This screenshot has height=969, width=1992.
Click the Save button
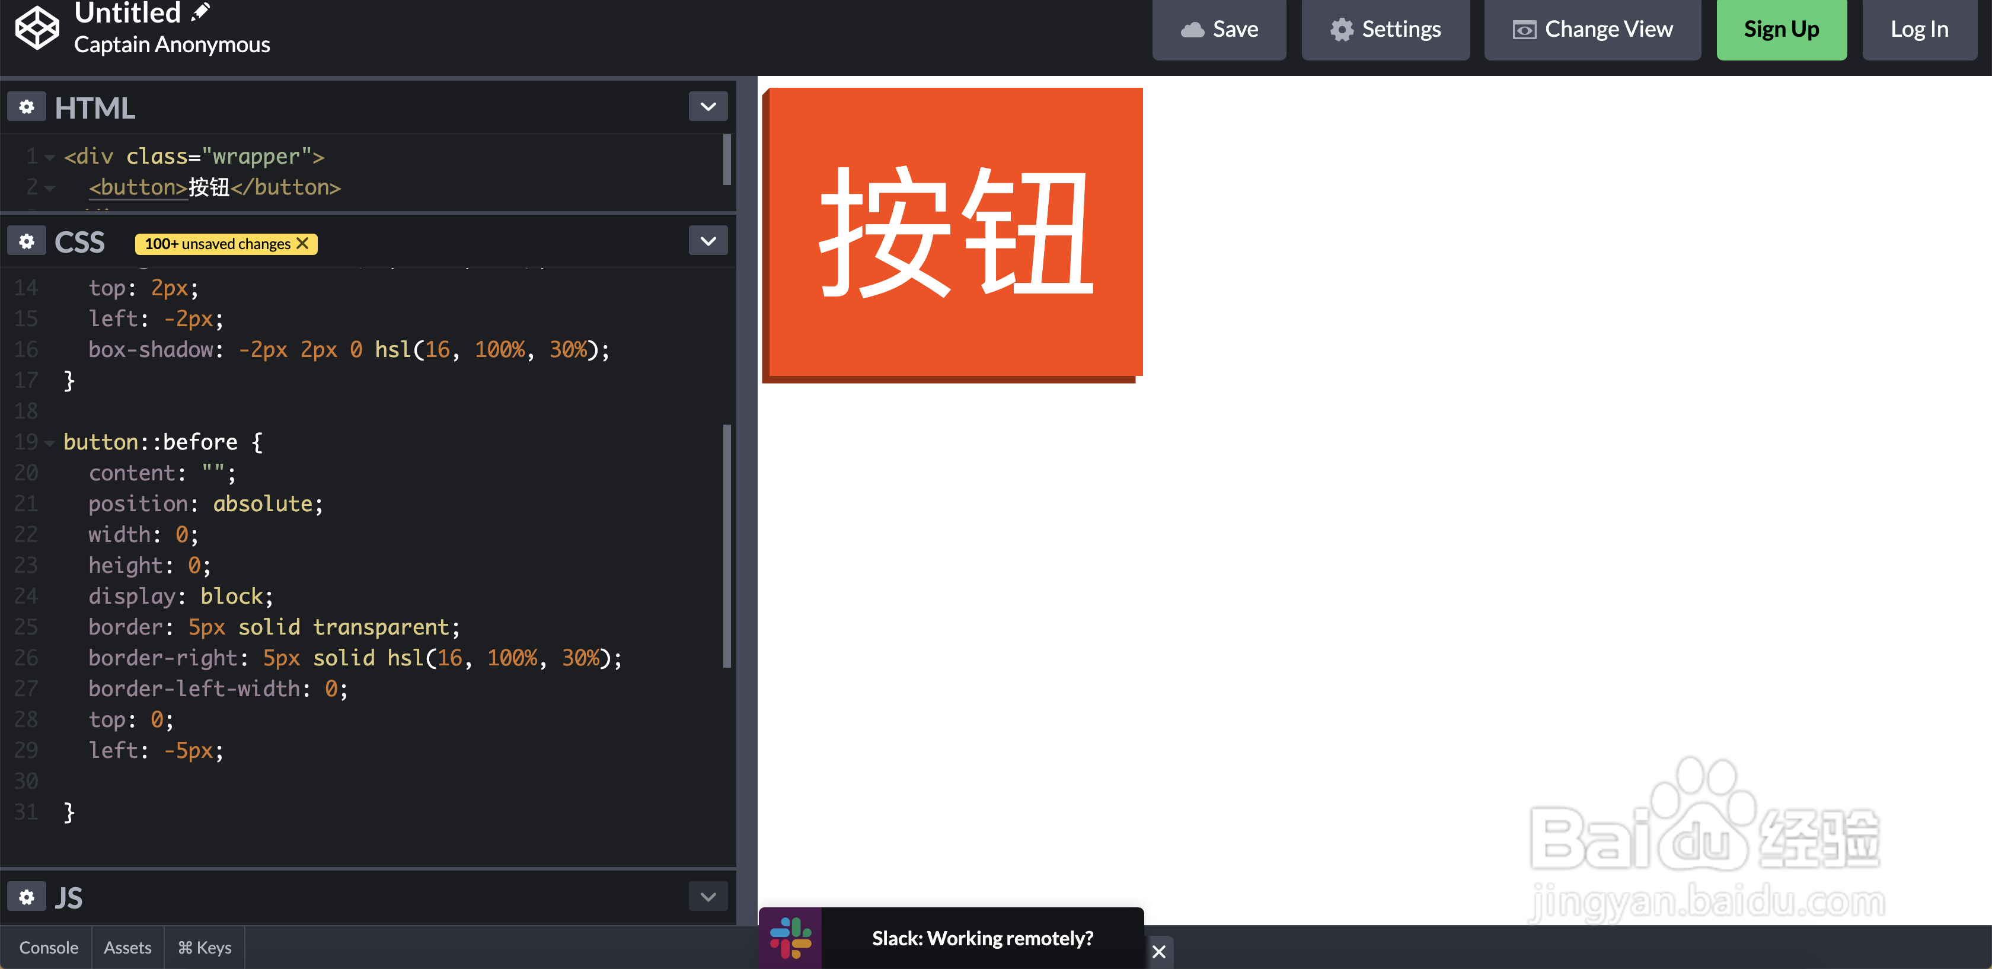tap(1219, 30)
